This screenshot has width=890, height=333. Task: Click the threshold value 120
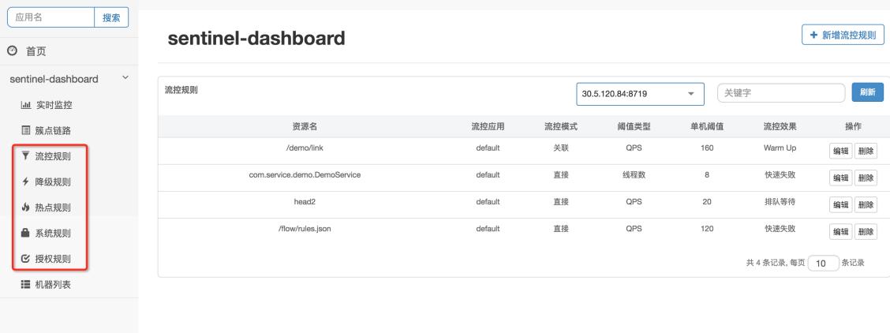707,229
